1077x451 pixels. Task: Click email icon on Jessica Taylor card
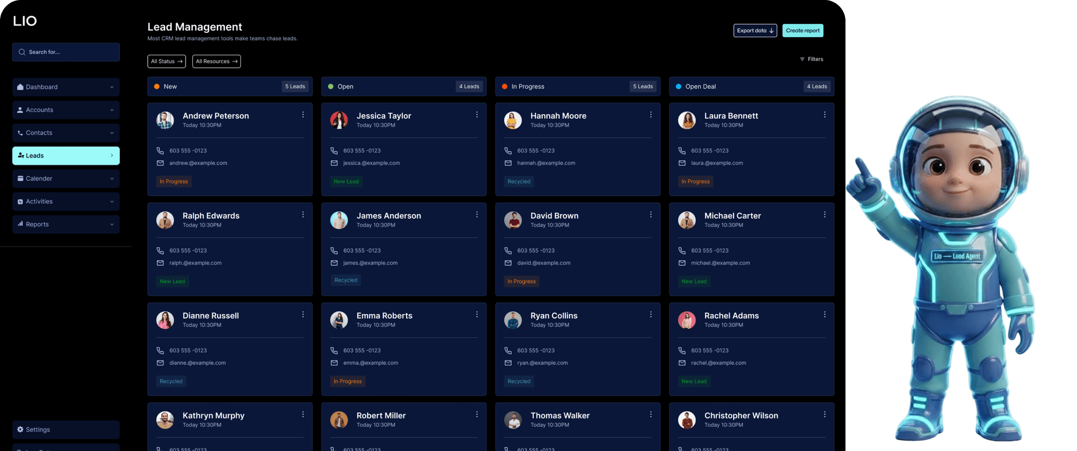(x=334, y=163)
